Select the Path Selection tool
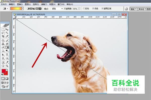The image size is (151, 100). 3,55
